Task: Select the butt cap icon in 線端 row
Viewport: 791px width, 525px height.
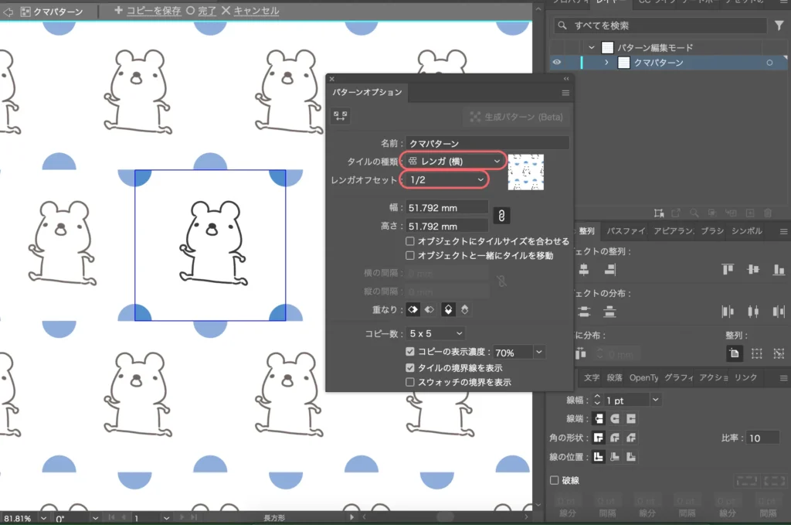Action: tap(598, 419)
